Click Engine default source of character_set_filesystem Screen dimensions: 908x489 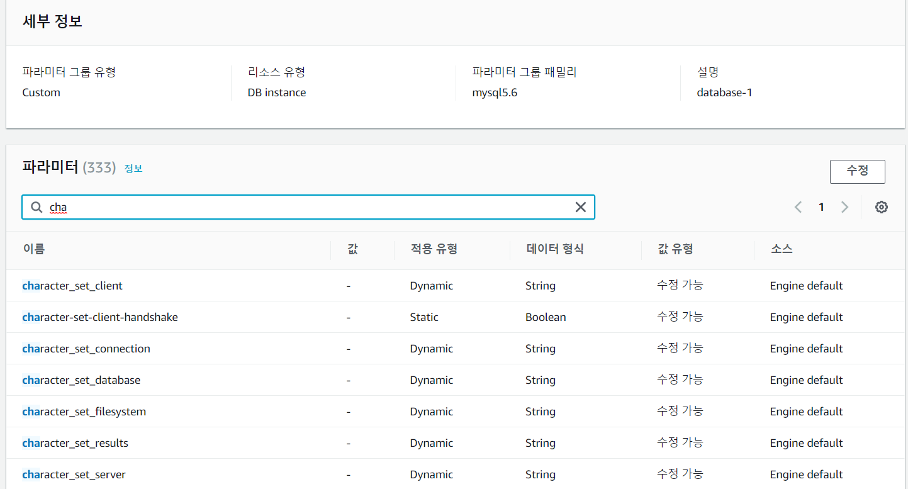806,412
